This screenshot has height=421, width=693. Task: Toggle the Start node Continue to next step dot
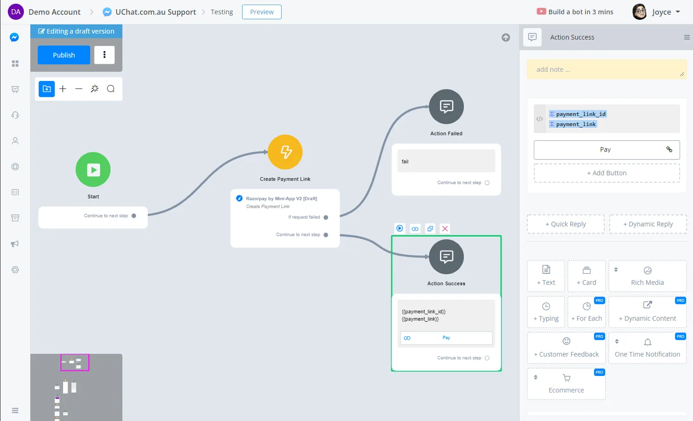134,216
